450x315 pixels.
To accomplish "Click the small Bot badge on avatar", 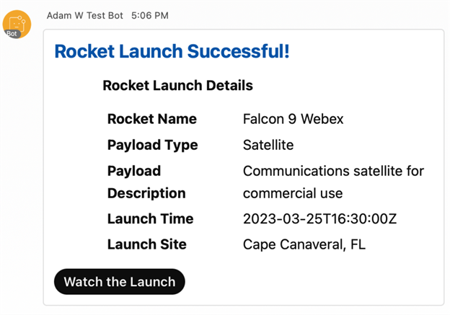I will point(12,34).
